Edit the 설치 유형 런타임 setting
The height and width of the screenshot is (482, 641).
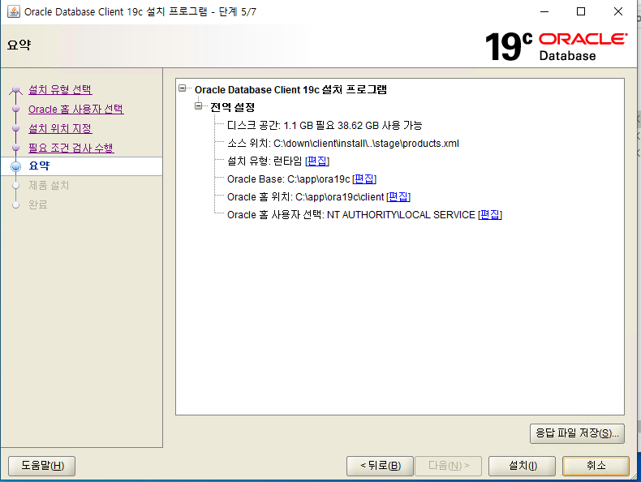click(317, 161)
